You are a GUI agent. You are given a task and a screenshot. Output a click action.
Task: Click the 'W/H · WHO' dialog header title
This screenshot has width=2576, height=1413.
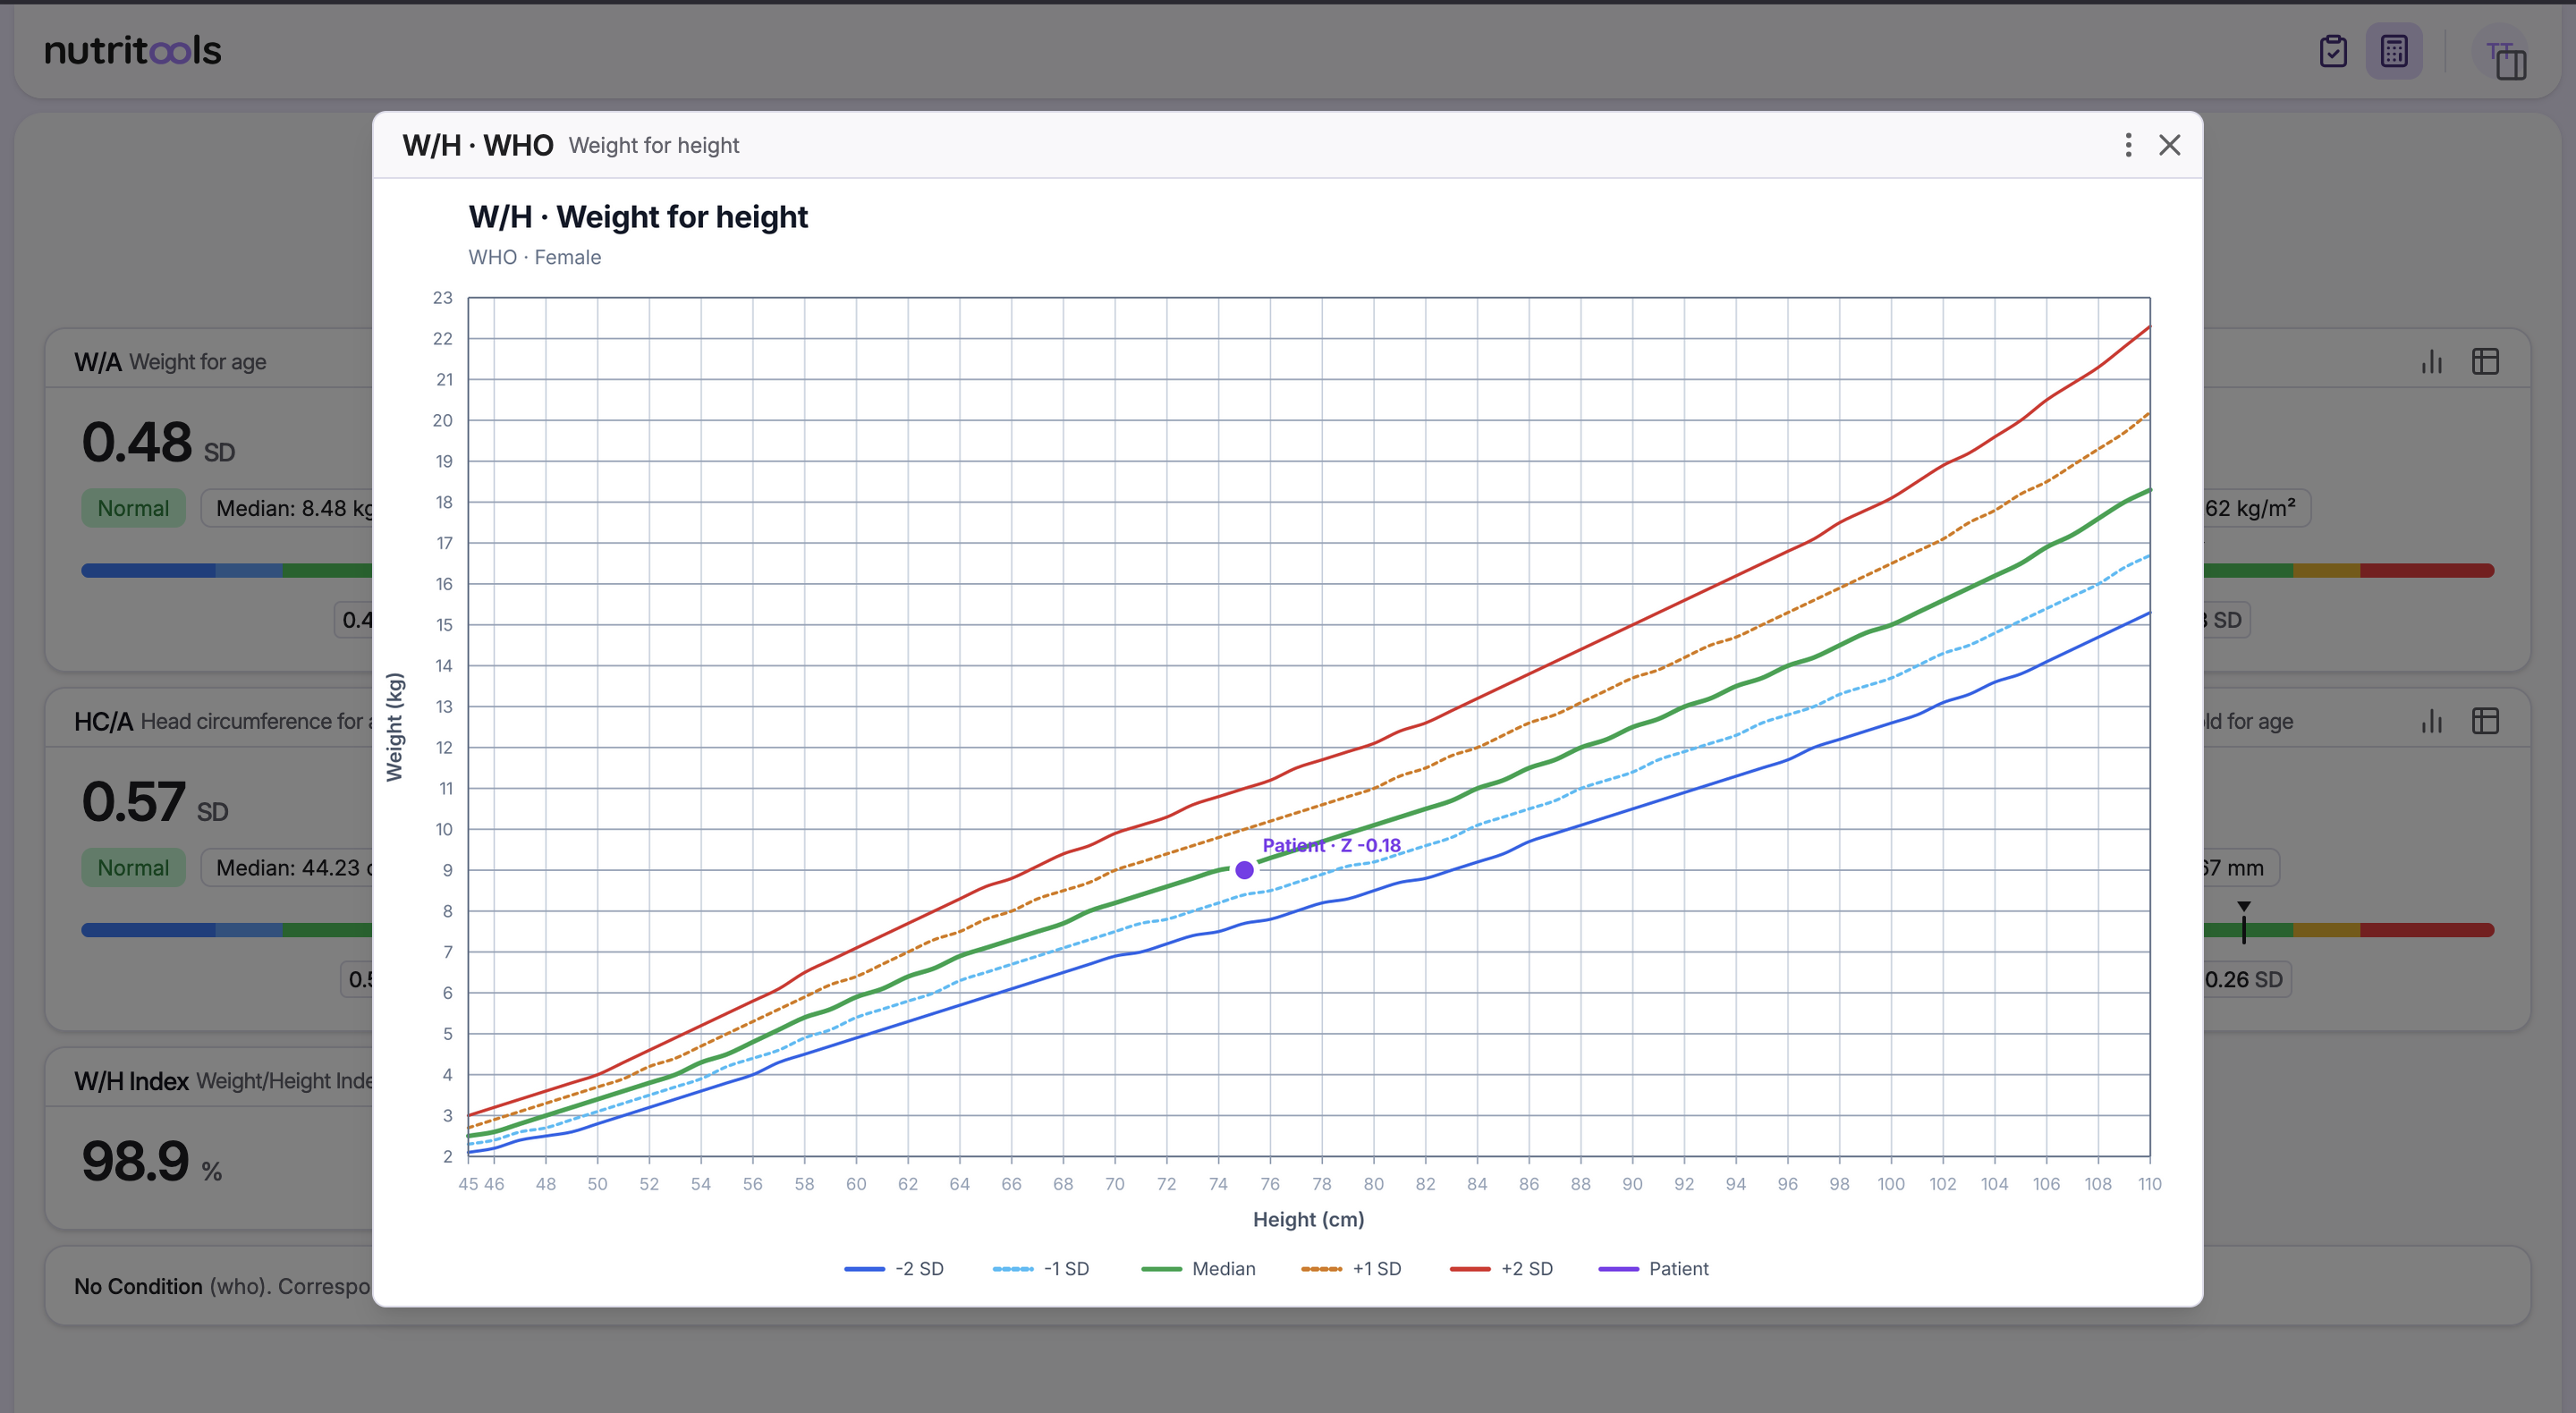[x=478, y=146]
